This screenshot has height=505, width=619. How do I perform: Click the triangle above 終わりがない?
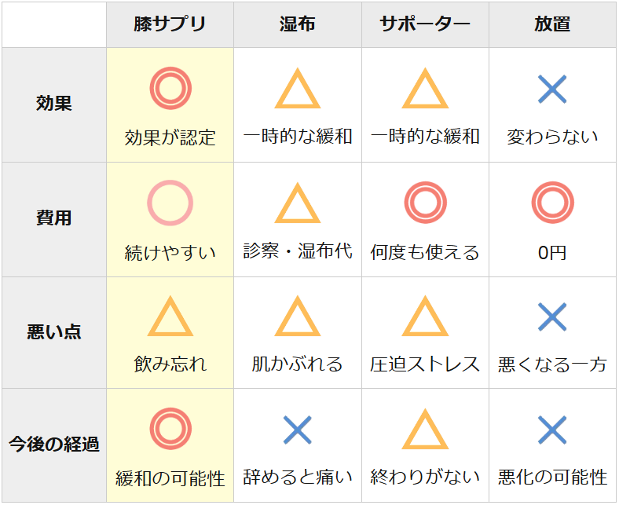(425, 430)
